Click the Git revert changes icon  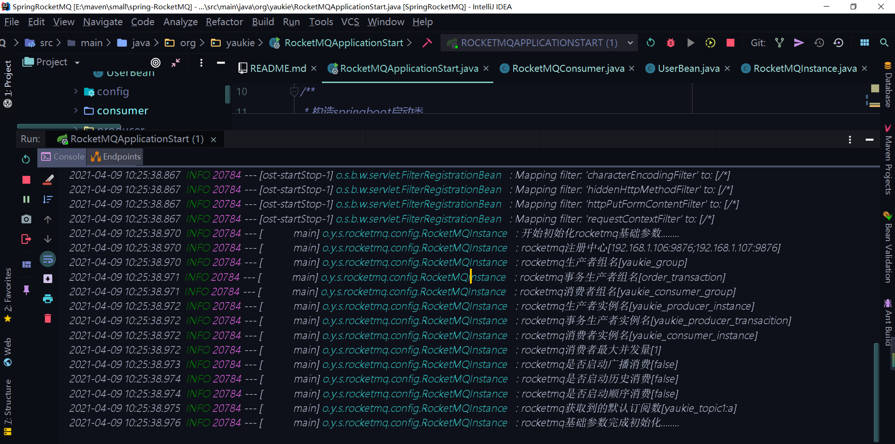[x=839, y=43]
